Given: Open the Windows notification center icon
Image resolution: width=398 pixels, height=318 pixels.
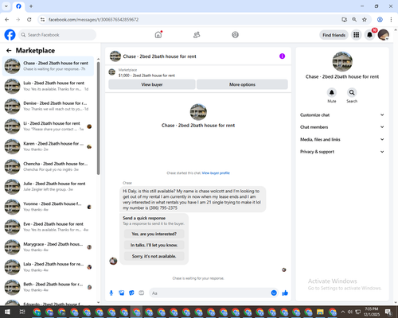Looking at the screenshot, I should [388, 312].
